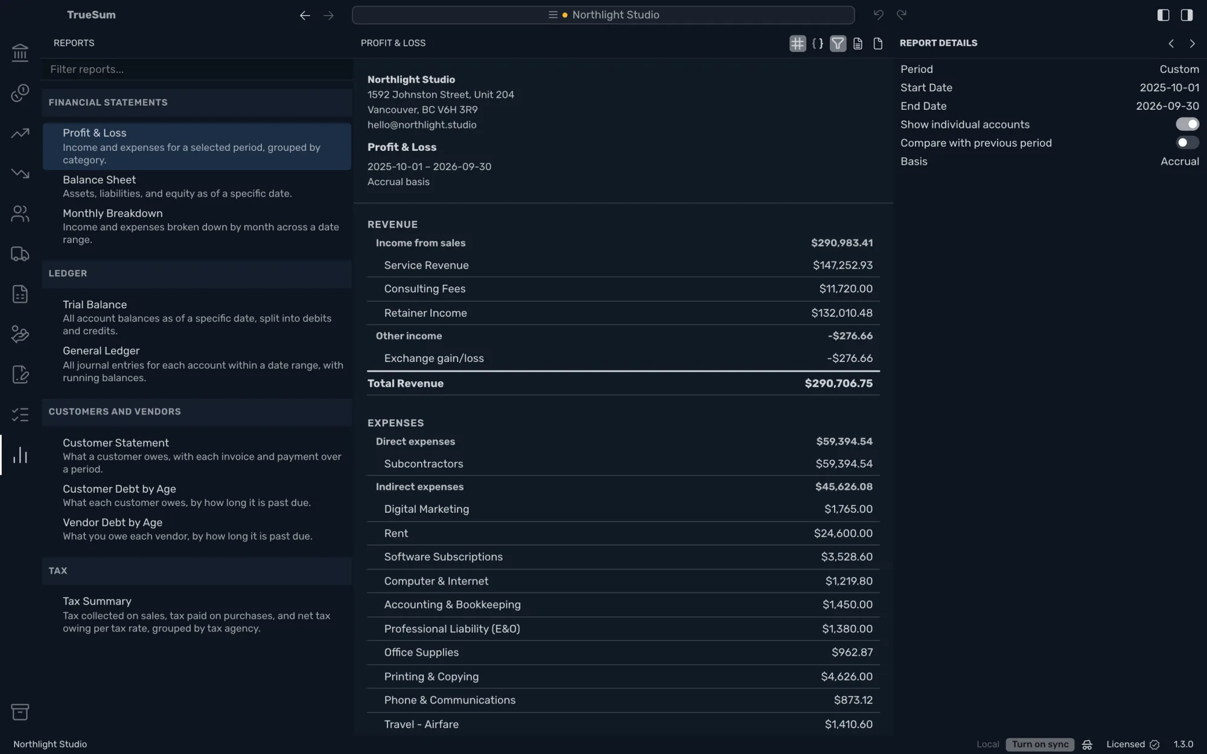The height and width of the screenshot is (754, 1207).
Task: Open the document list sidebar icon
Action: 20,294
